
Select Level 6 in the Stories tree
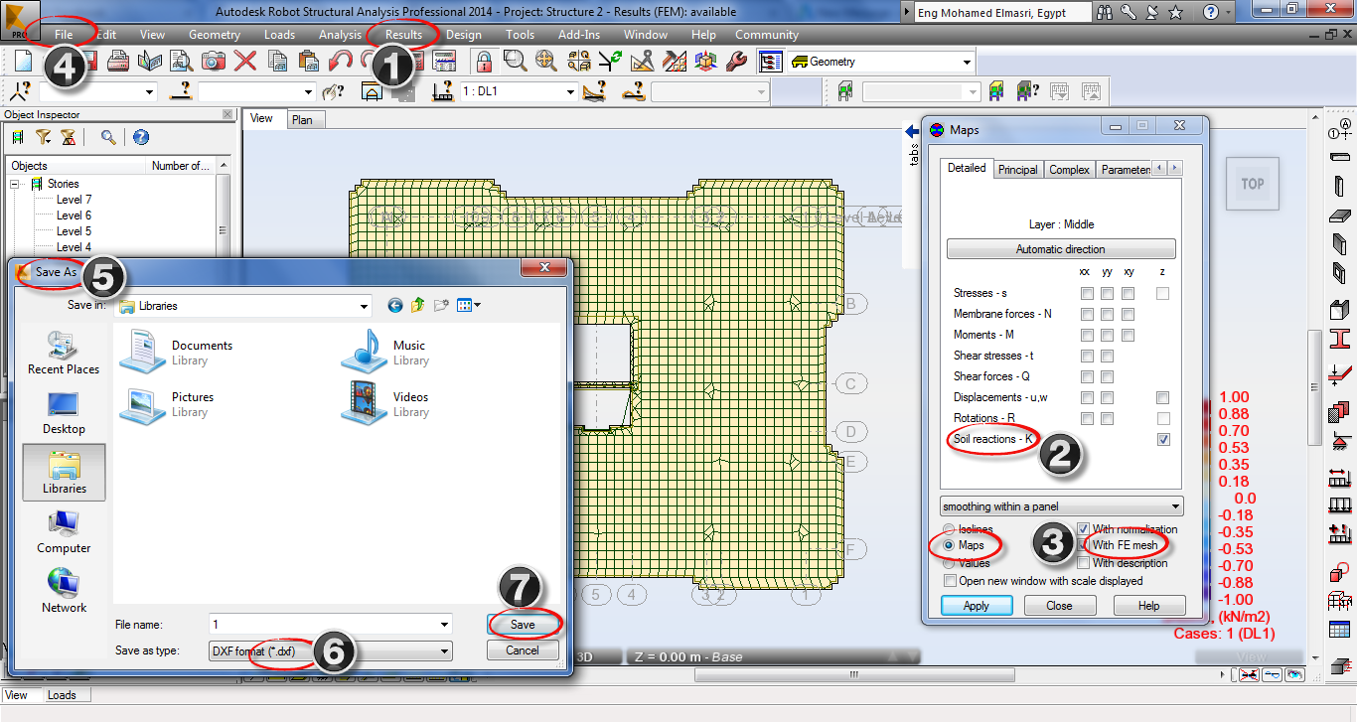coord(74,216)
